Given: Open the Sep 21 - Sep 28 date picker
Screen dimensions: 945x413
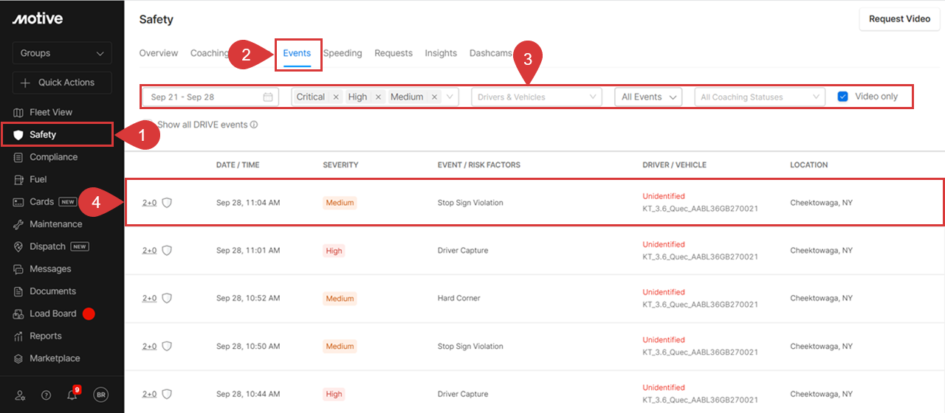Looking at the screenshot, I should [x=210, y=97].
